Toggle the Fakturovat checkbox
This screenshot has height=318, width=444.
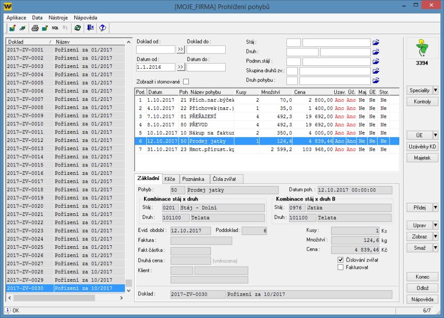coord(341,267)
